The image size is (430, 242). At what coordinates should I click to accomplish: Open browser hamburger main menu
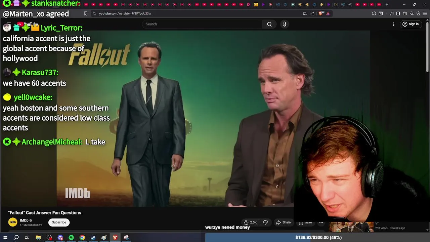click(425, 13)
